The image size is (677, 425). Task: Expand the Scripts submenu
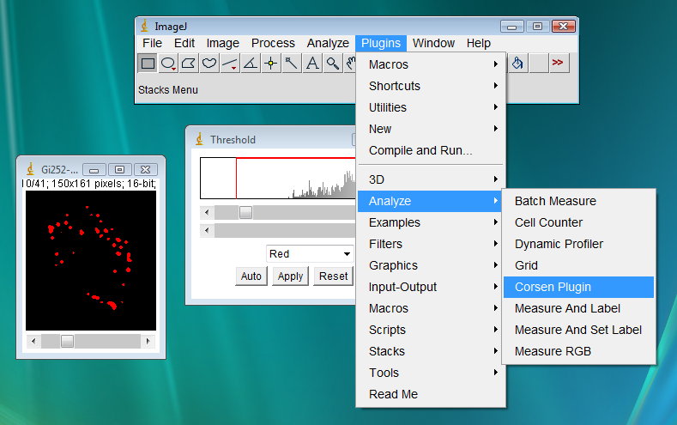pos(431,330)
